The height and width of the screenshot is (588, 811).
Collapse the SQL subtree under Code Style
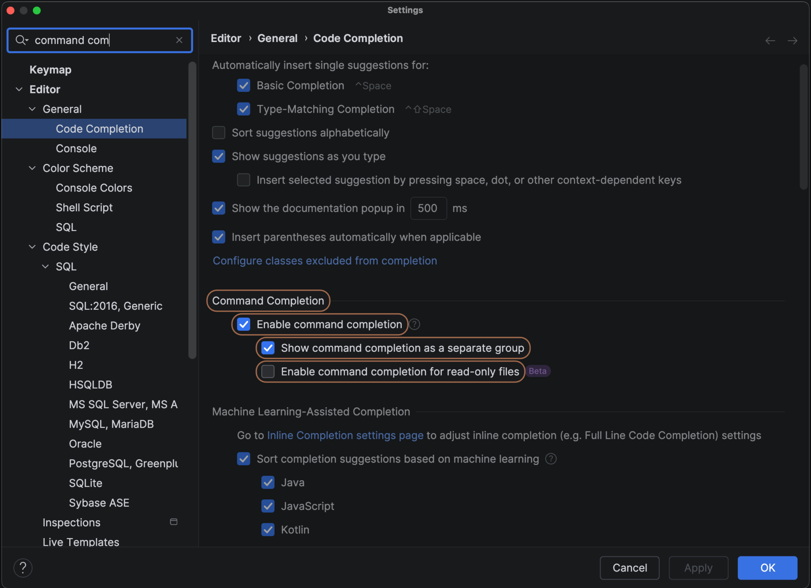click(x=45, y=266)
